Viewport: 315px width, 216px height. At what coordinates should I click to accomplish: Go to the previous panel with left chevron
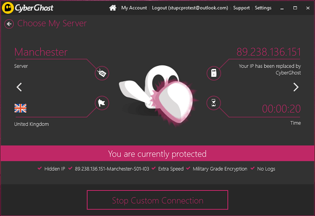pyautogui.click(x=19, y=87)
